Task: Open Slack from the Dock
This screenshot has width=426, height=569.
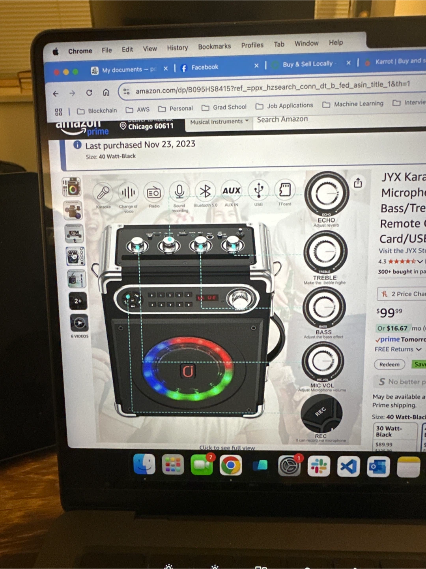Action: point(319,467)
